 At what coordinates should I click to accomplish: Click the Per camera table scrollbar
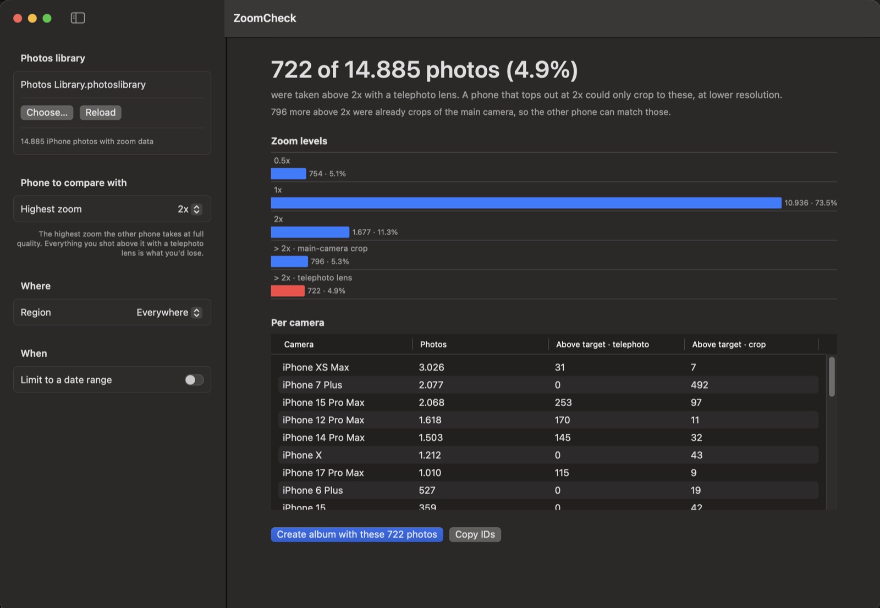[x=832, y=377]
